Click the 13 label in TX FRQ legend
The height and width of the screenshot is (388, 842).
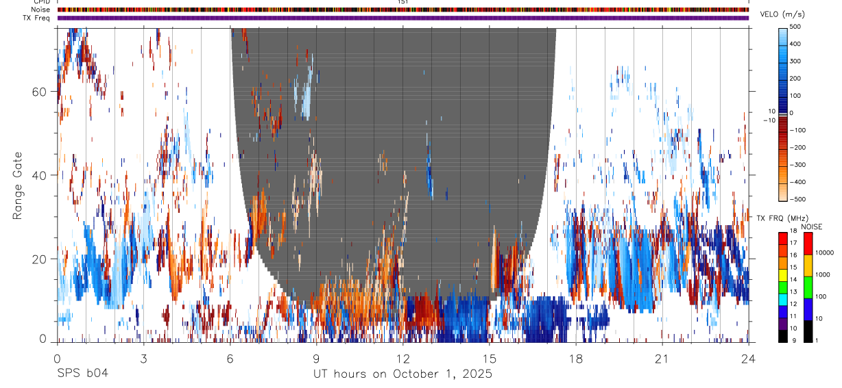point(794,292)
